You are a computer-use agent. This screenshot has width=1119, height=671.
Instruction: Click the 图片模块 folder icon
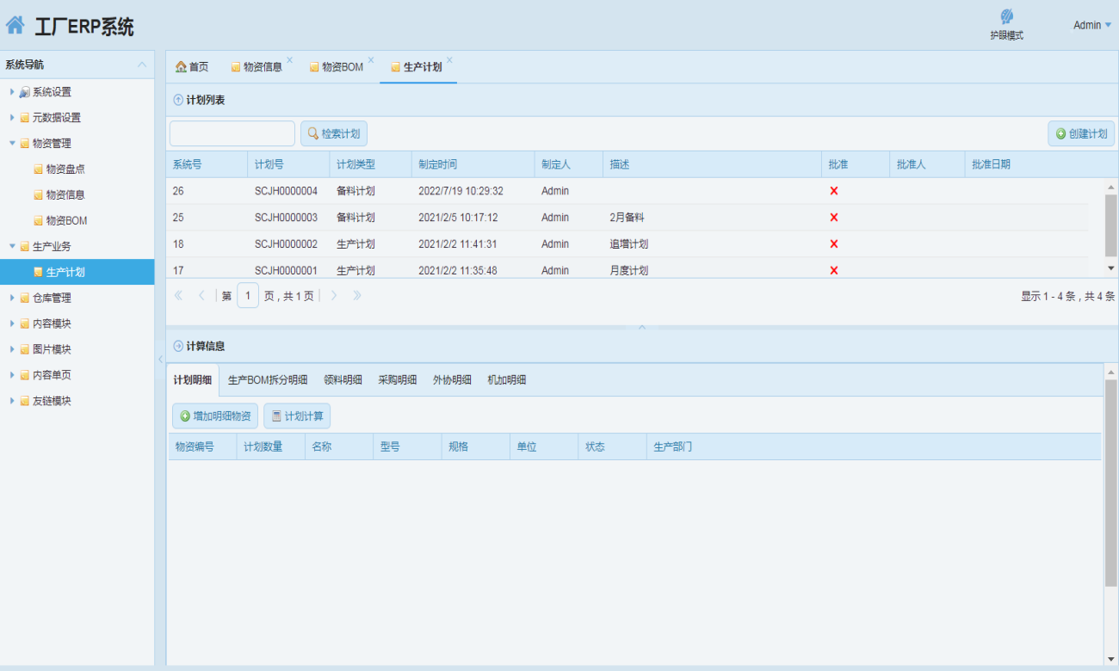[24, 349]
